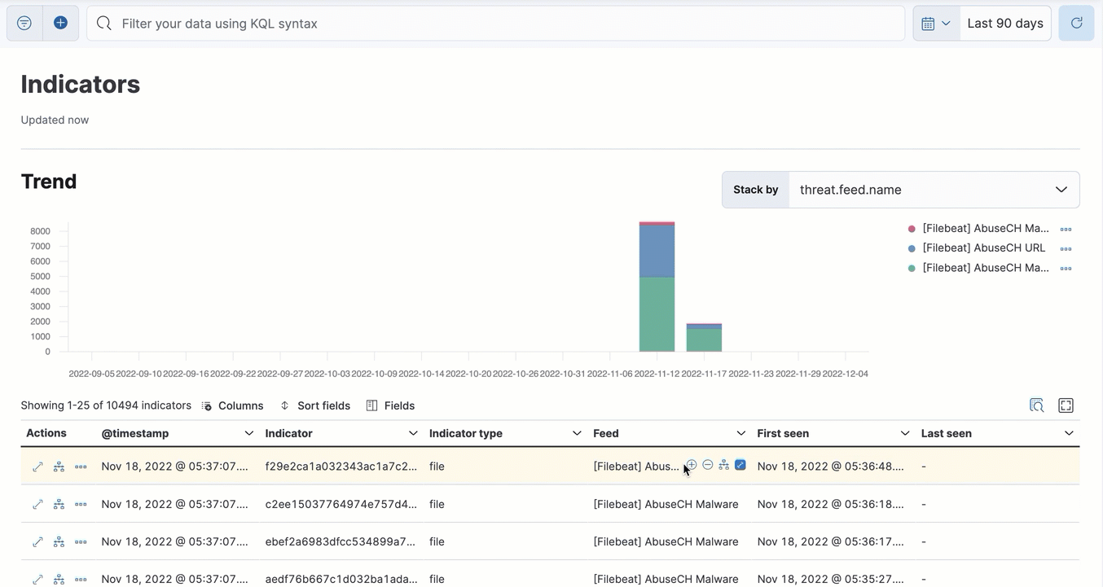Screen dimensions: 1103x587
Task: Click the table inspect magnifier icon
Action: point(1036,405)
